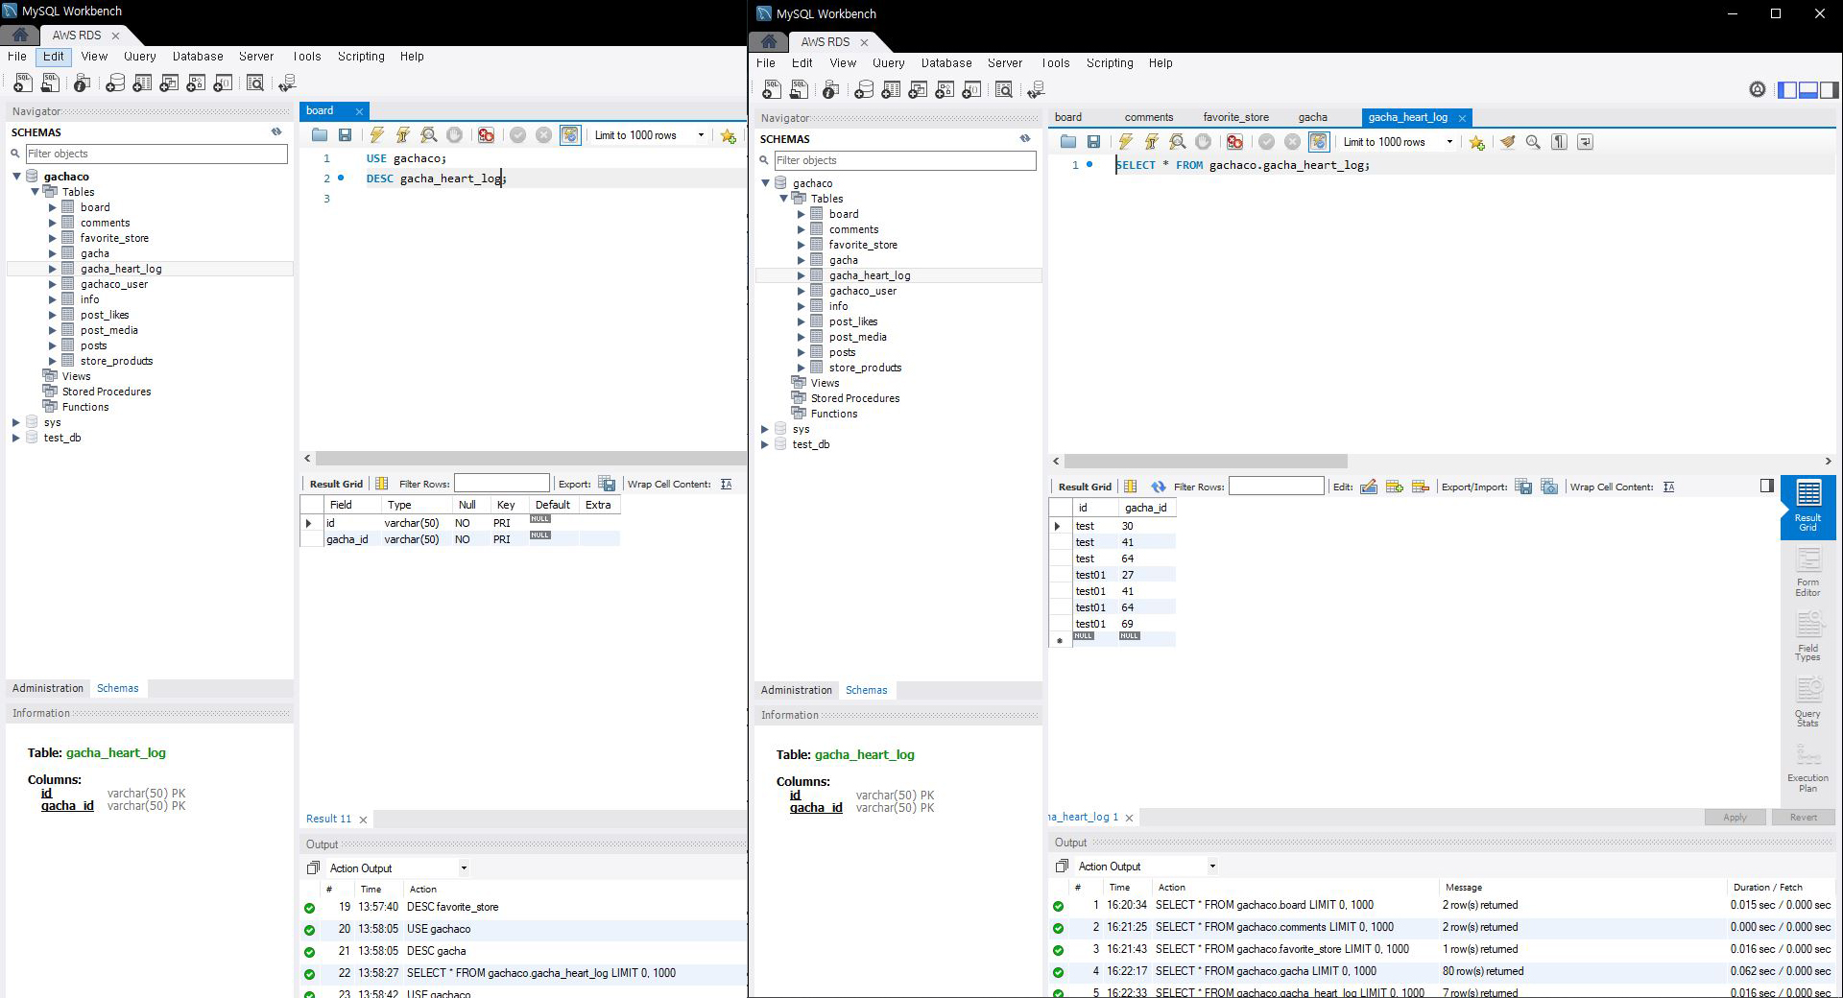The width and height of the screenshot is (1843, 998).
Task: Click the Apply button in the right window
Action: coord(1735,818)
